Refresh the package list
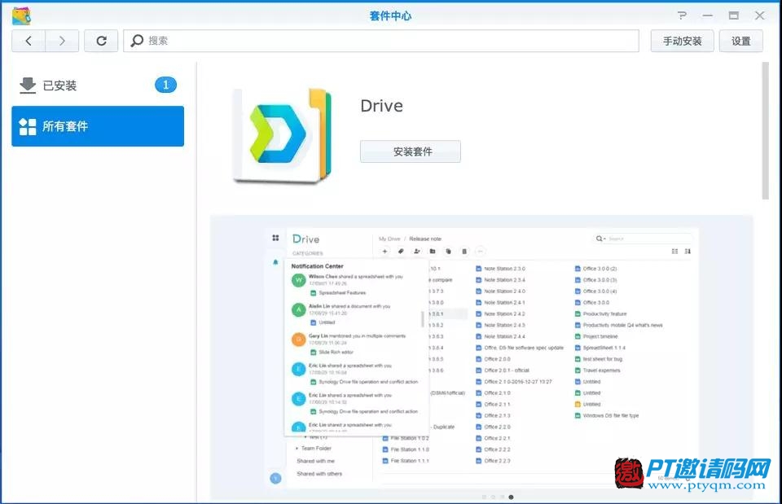 101,41
